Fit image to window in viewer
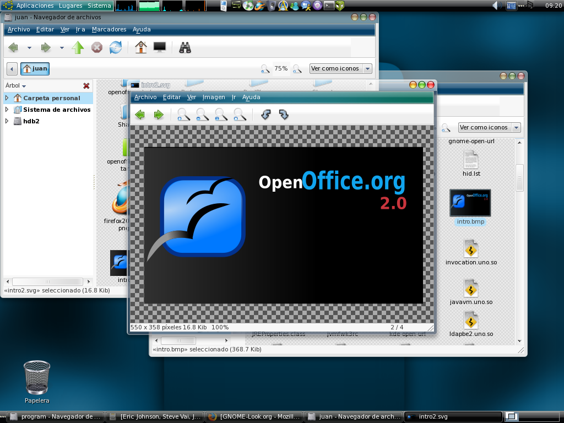The width and height of the screenshot is (564, 423). (240, 115)
